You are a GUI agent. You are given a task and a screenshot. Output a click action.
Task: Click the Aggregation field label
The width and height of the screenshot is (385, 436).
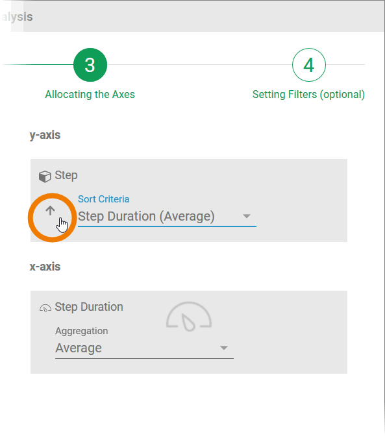pos(82,331)
